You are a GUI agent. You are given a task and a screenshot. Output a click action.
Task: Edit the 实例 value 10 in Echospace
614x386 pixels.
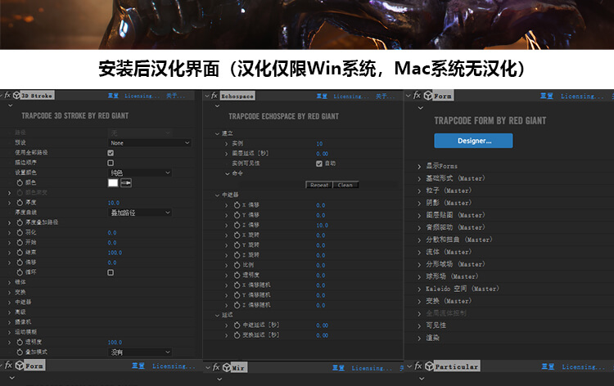pos(319,144)
